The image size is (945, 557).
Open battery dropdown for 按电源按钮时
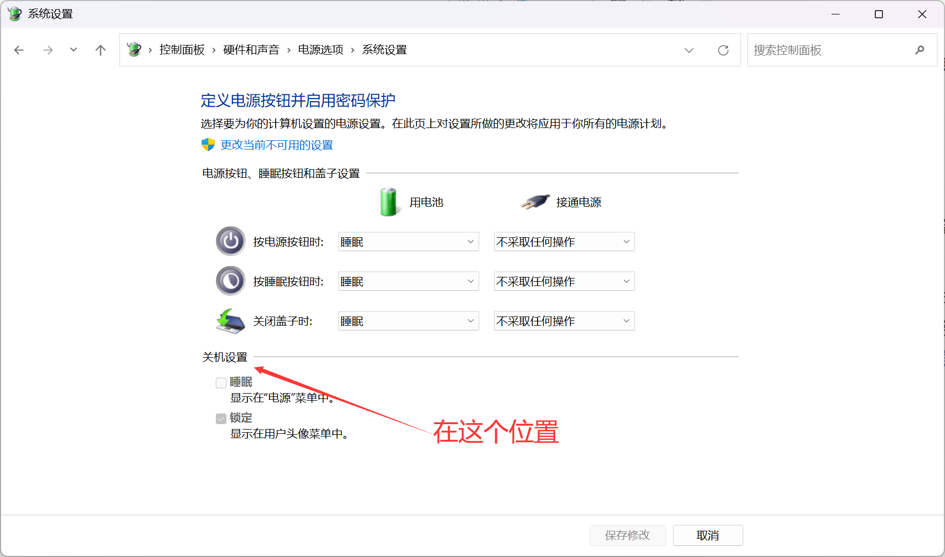pyautogui.click(x=409, y=242)
